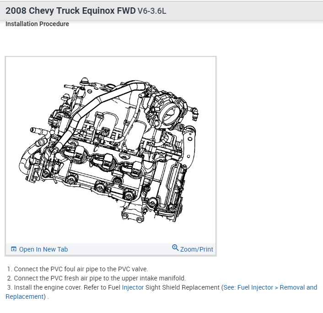Click the 'Installation Procedure' heading
323x313 pixels.
(37, 24)
